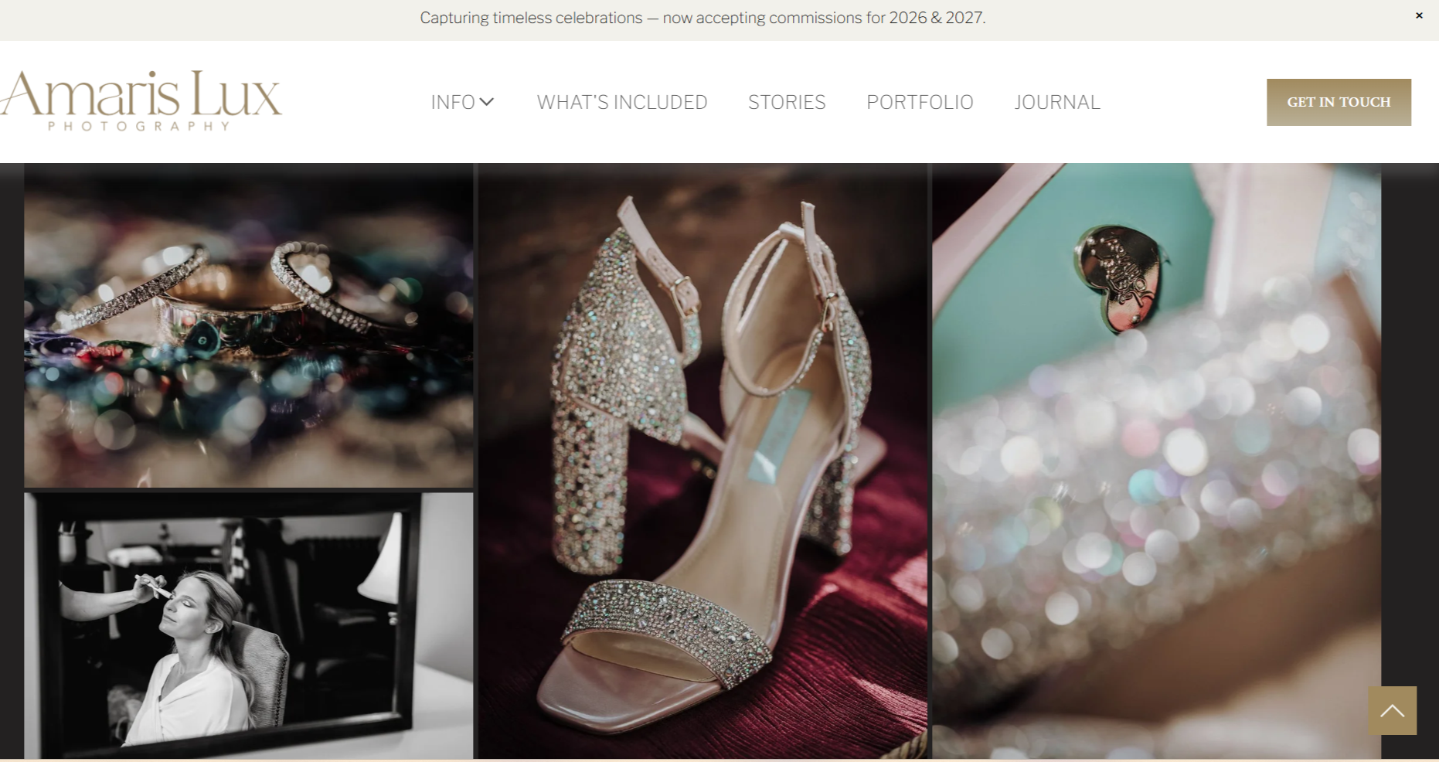Click the 2026 & 2027 commissions announcement text
This screenshot has width=1439, height=762.
point(702,18)
